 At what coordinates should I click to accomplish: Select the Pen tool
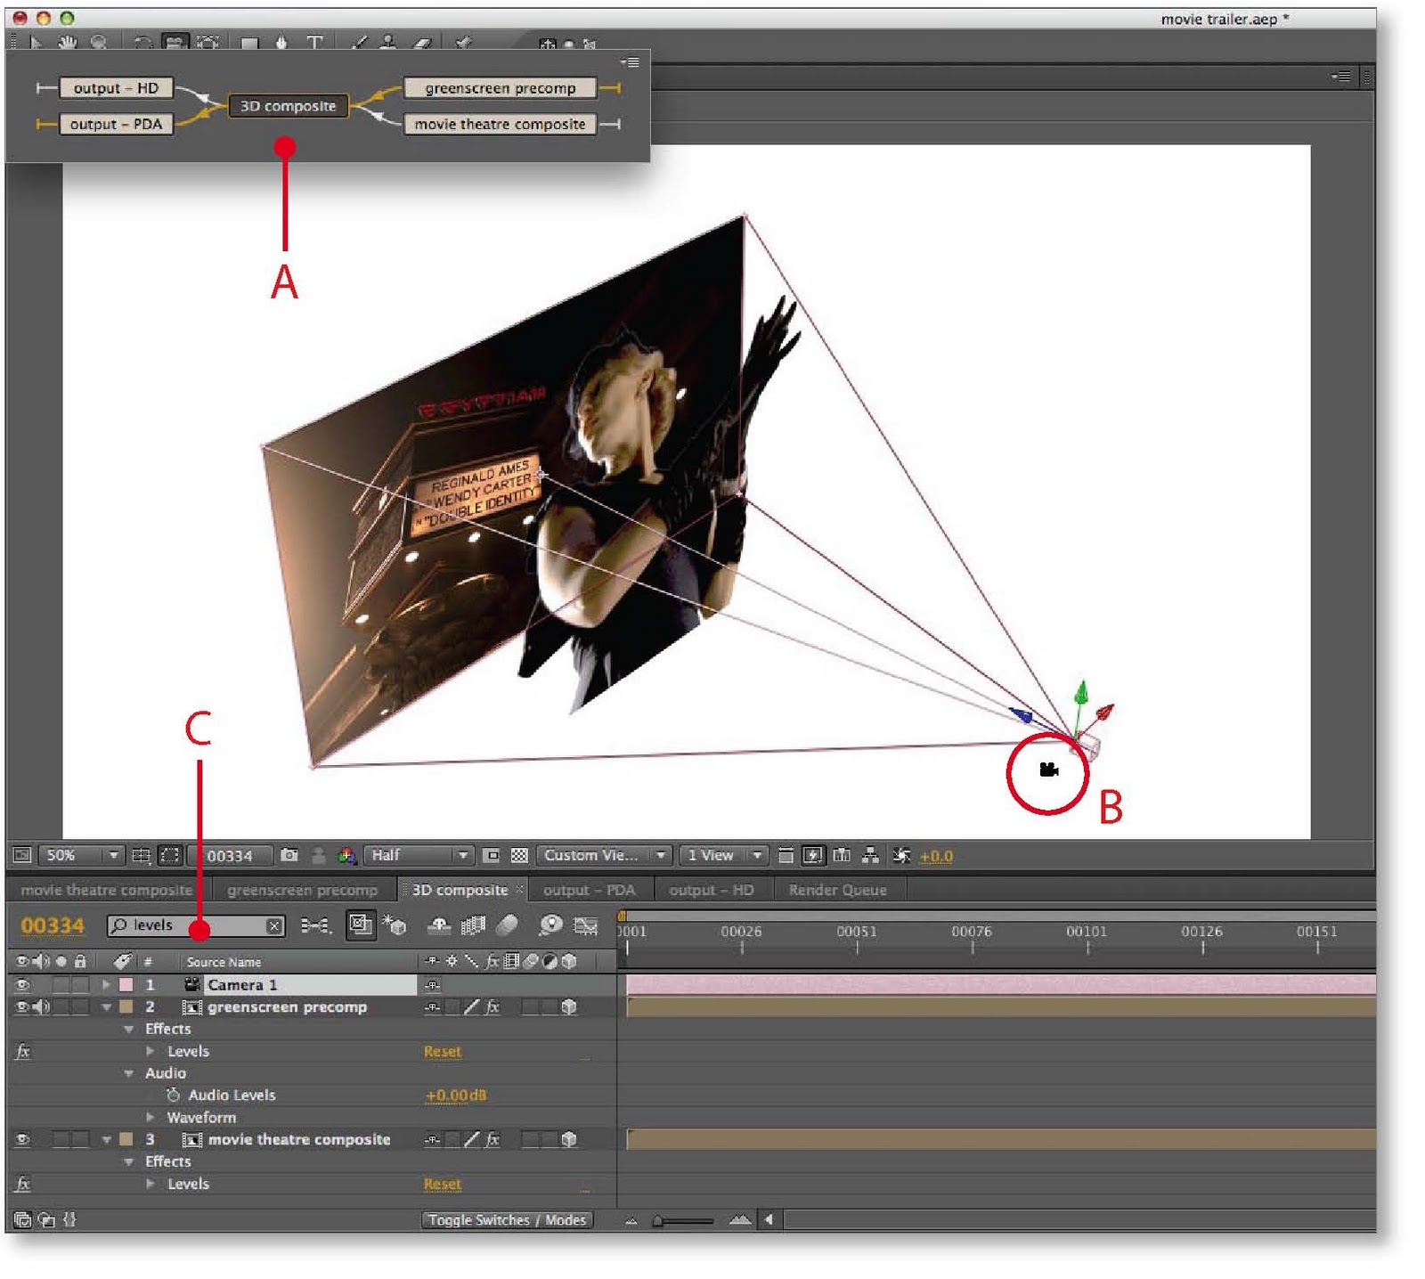point(282,40)
